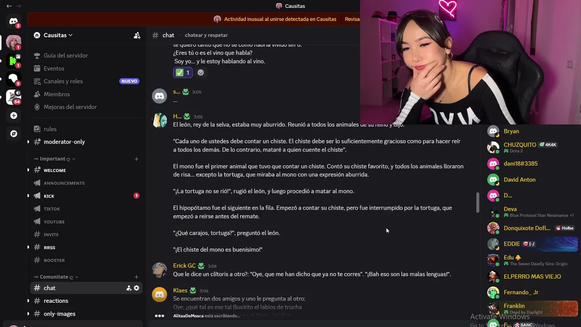Add channel to Important with plus icon

point(136,159)
